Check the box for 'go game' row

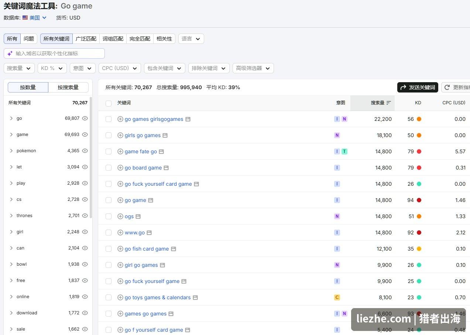(109, 200)
